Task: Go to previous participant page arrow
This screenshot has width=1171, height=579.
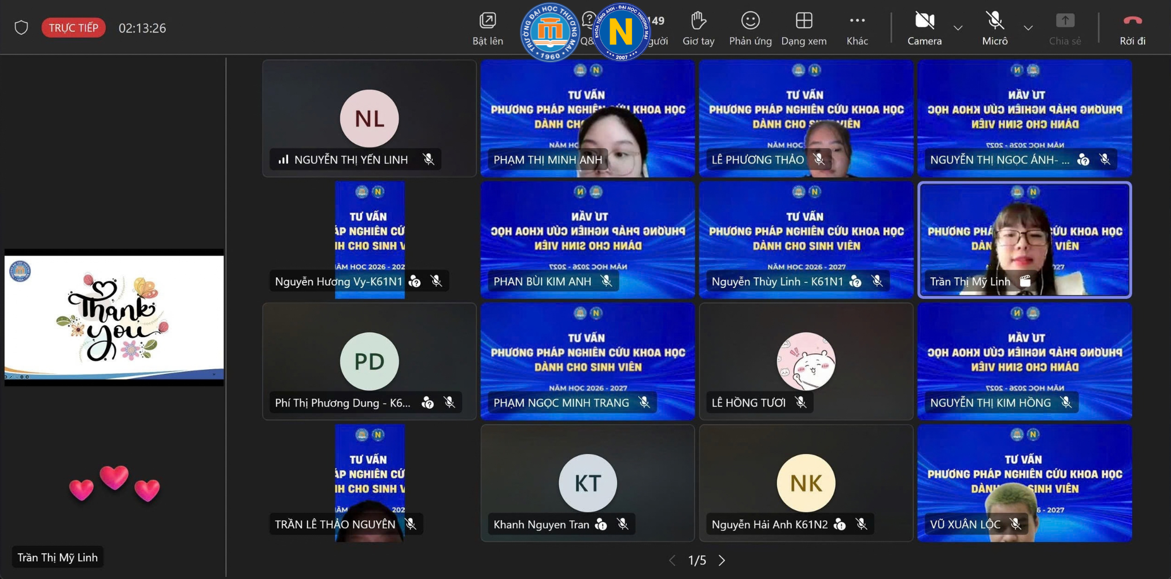Action: tap(672, 560)
